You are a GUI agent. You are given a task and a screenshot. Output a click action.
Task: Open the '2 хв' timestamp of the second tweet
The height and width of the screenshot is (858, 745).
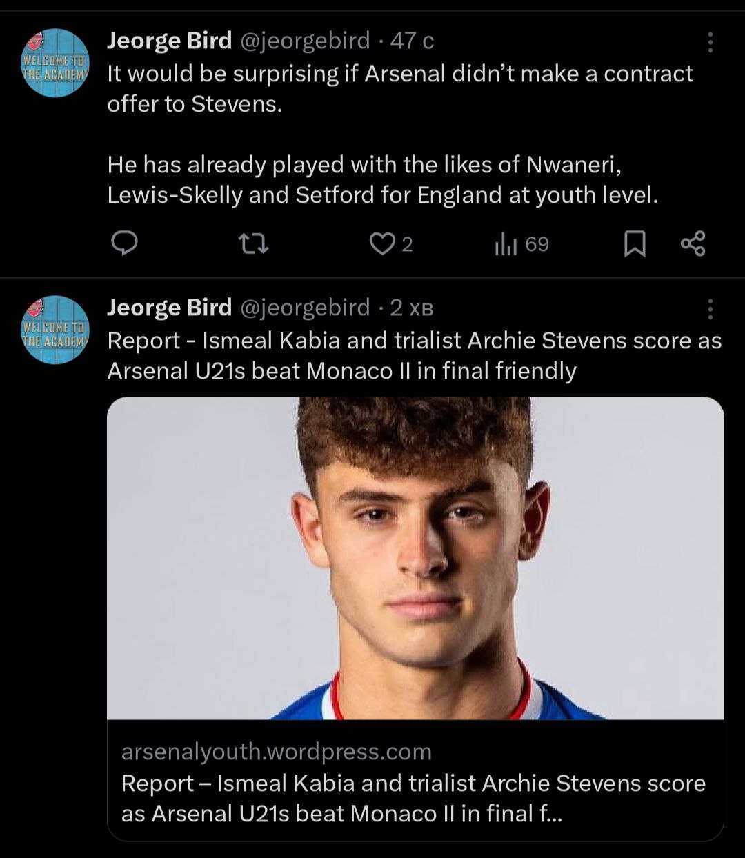pos(412,308)
